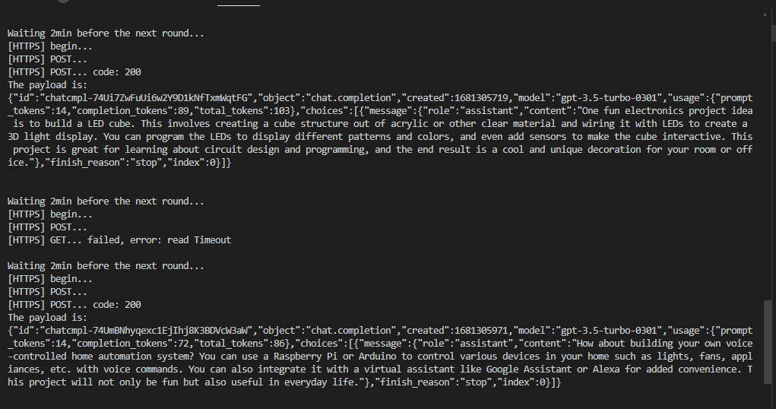Click the chat ID chatcmpl-74UmBNhyqexc1EjIhj8K3BDVcW3aW

(146, 331)
